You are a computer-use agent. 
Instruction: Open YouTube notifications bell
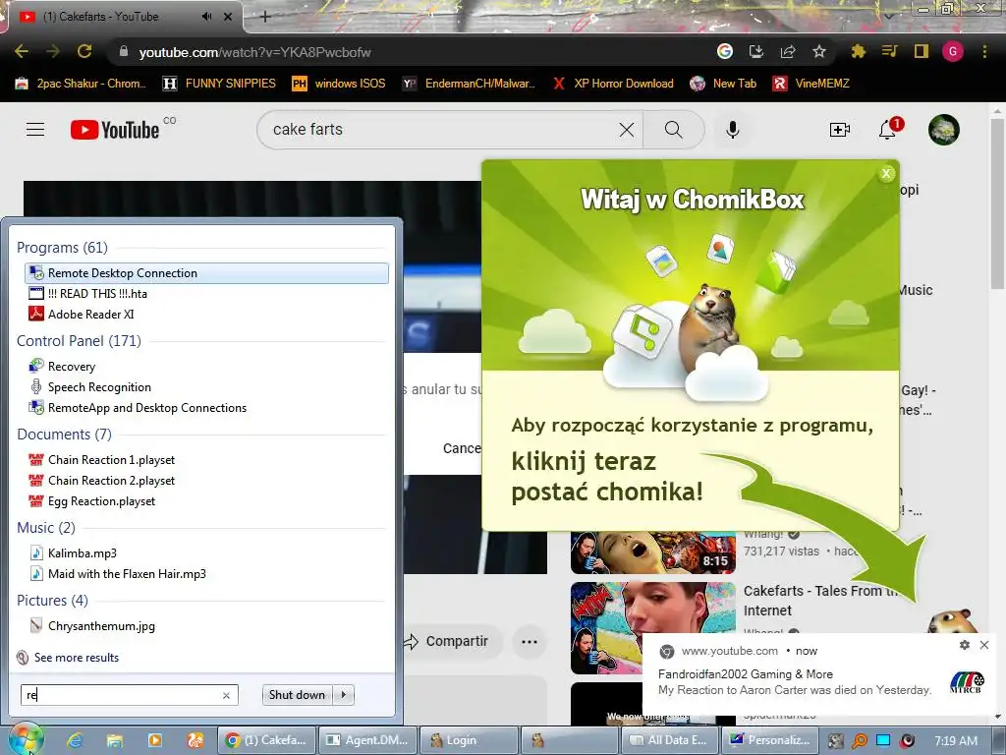click(x=888, y=130)
